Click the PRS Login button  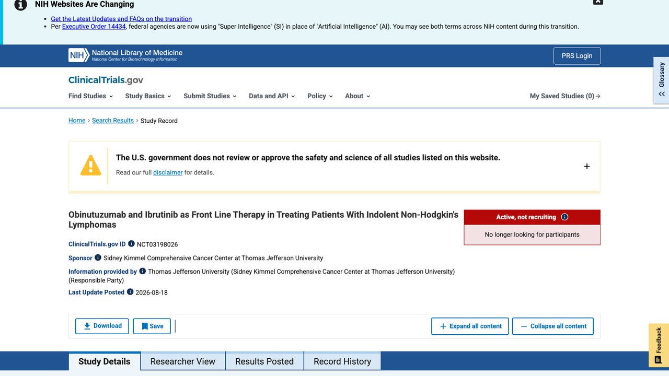coord(577,56)
